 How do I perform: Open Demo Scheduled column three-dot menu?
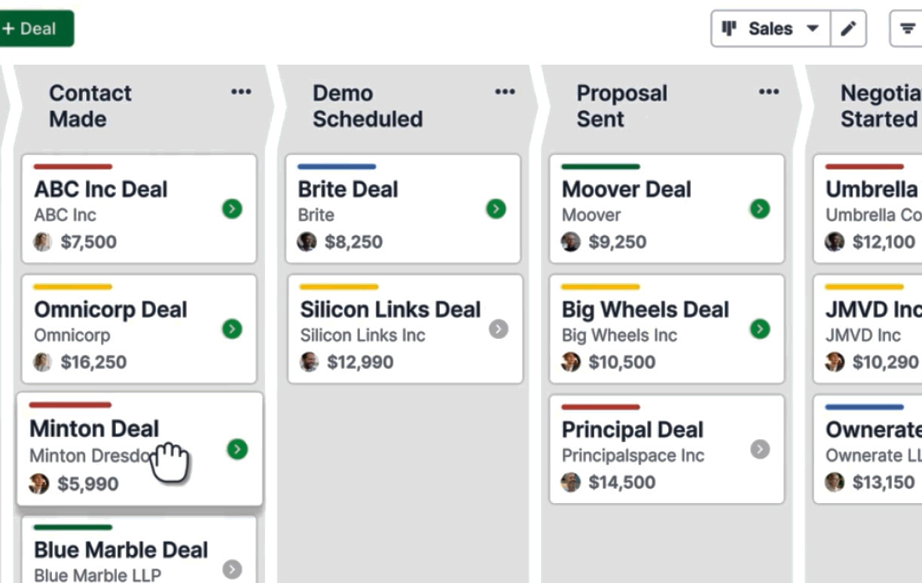[505, 92]
